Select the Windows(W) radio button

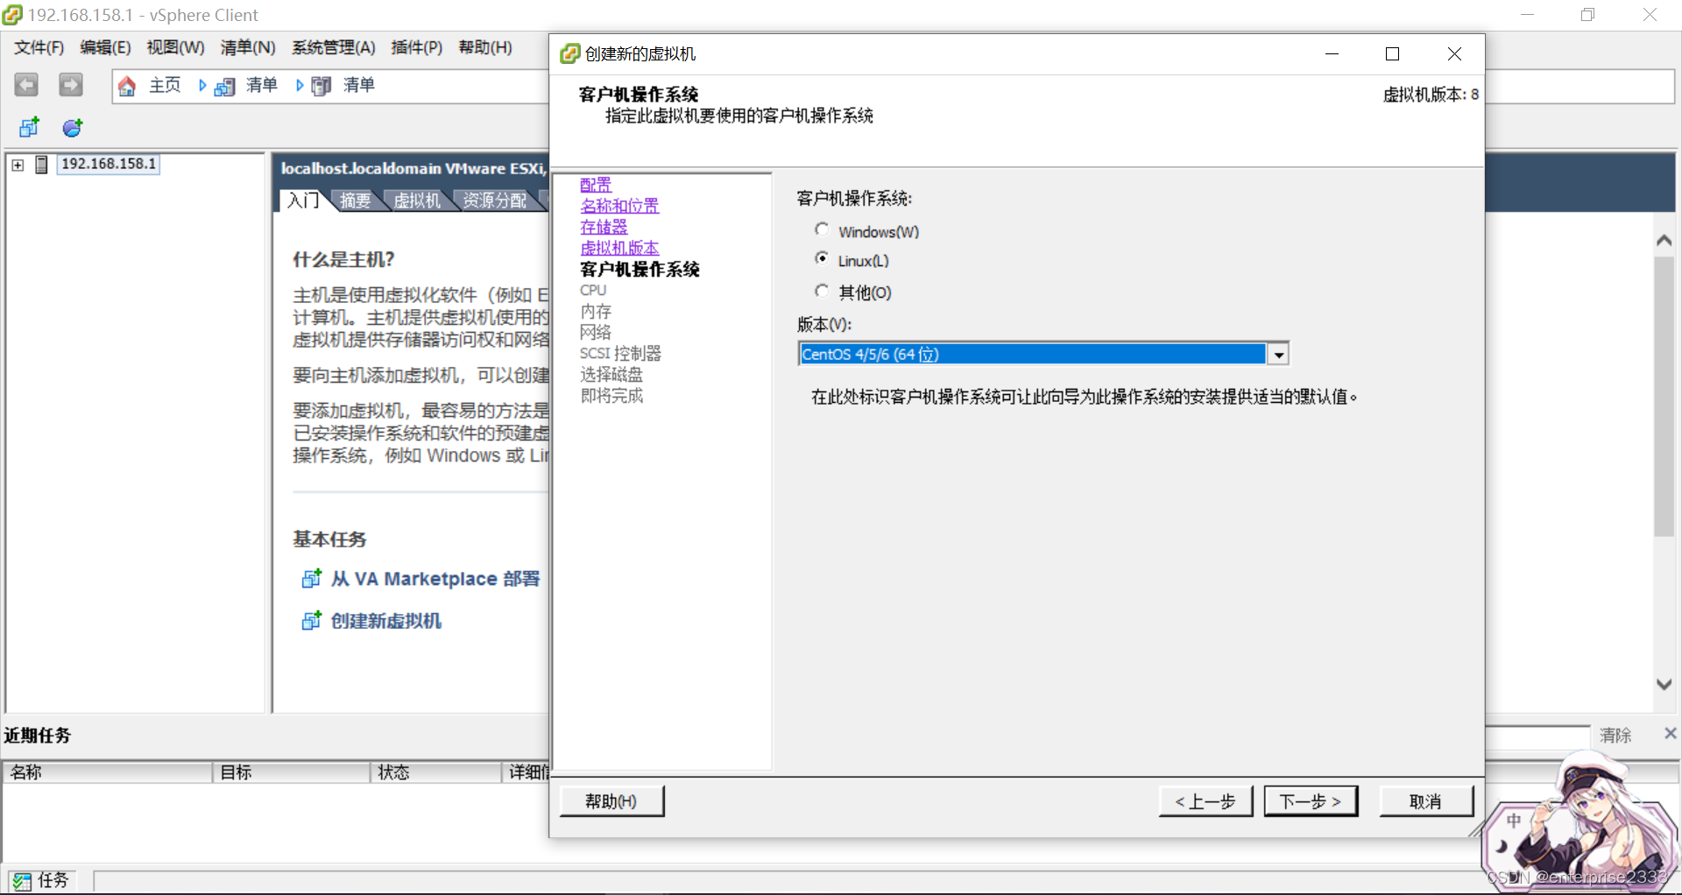(822, 229)
